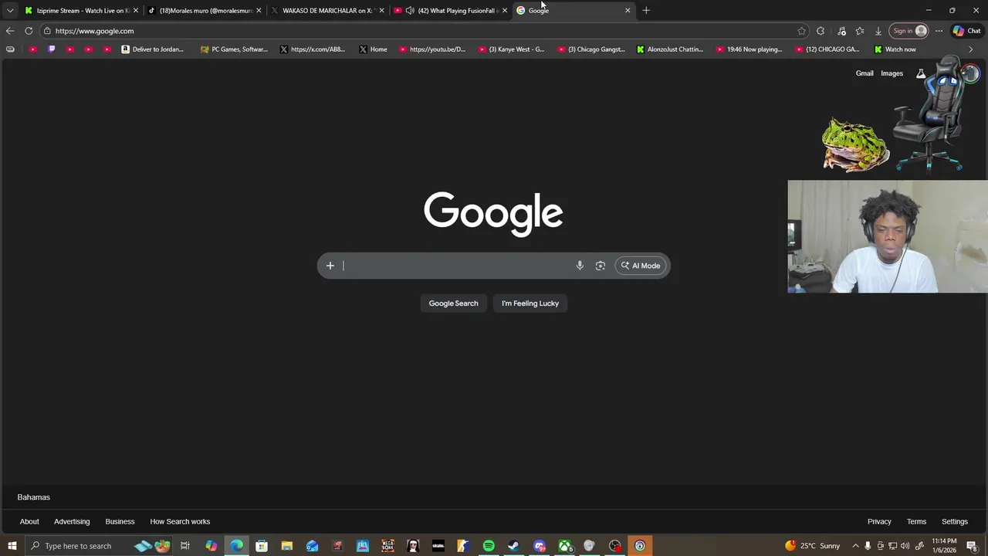Open Task View on taskbar
This screenshot has width=988, height=556.
click(x=185, y=546)
